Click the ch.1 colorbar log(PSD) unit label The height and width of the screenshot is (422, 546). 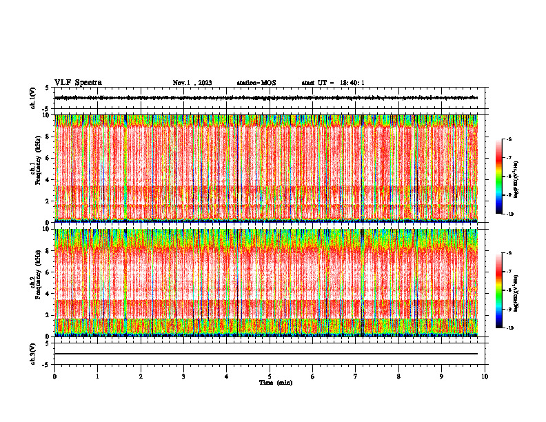[x=516, y=180]
